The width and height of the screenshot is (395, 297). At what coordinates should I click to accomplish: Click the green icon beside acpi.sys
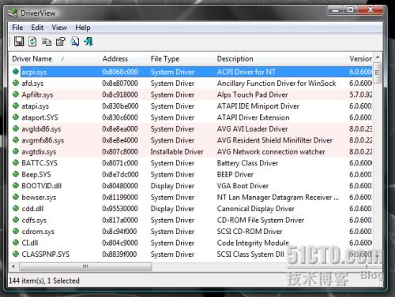[16, 72]
